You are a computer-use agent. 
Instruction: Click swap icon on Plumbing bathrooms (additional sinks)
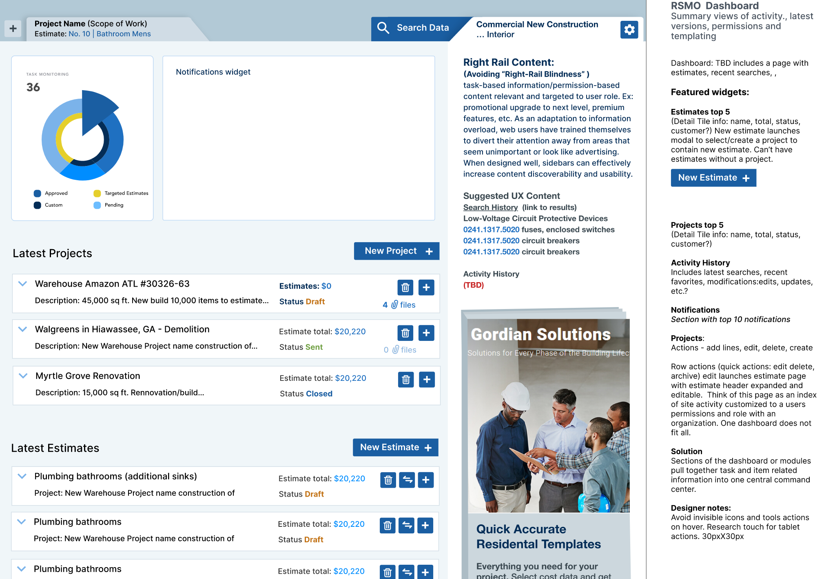(407, 480)
